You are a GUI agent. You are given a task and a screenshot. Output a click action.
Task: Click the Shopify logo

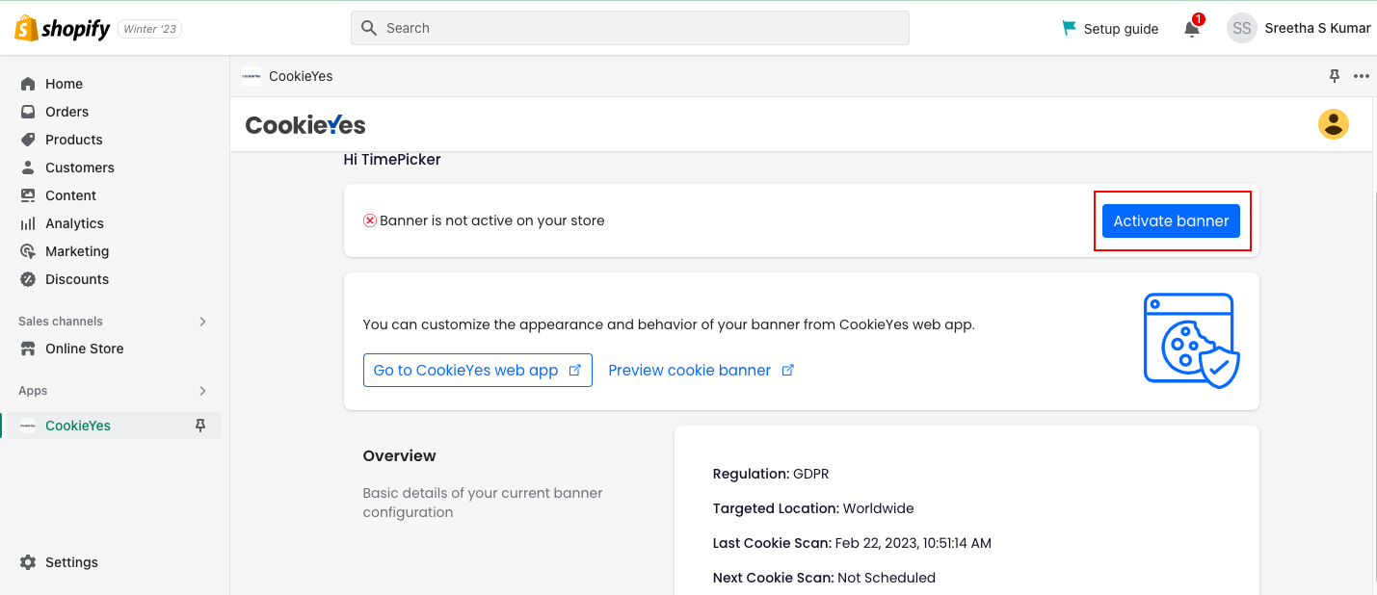pos(64,29)
